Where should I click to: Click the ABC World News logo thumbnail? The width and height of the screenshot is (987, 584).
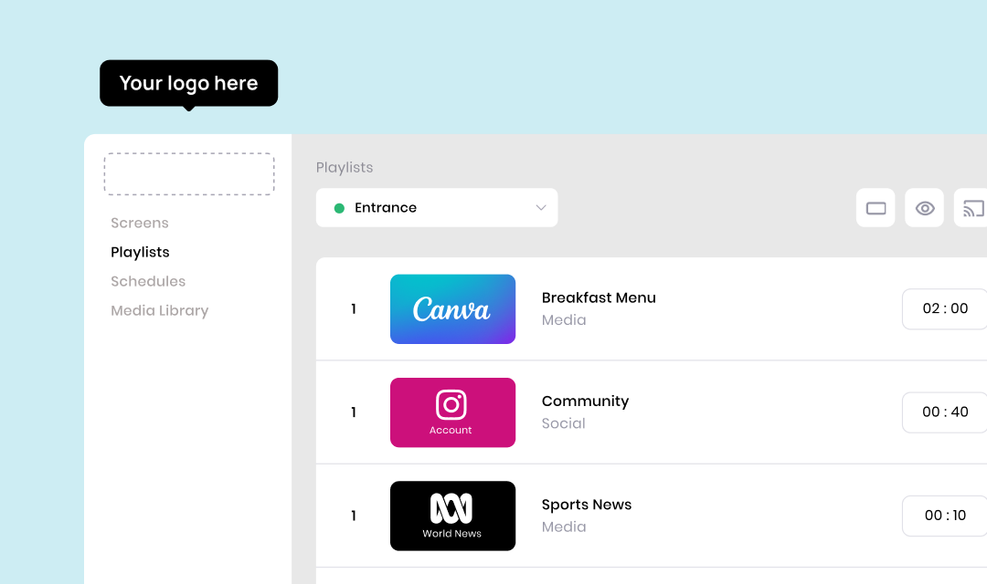(452, 516)
